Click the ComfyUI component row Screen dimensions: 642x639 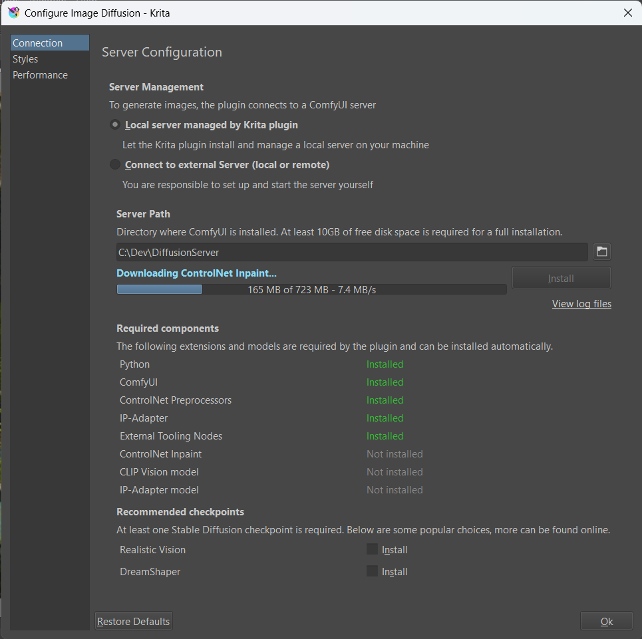(262, 382)
